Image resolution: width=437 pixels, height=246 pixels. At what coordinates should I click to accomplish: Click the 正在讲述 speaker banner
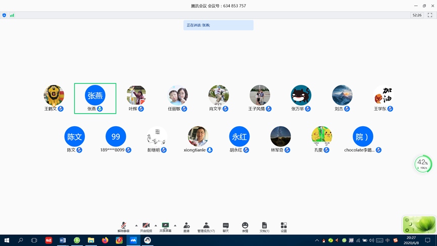pos(218,25)
